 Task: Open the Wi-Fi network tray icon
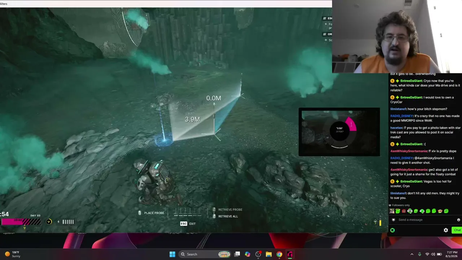tap(427, 254)
